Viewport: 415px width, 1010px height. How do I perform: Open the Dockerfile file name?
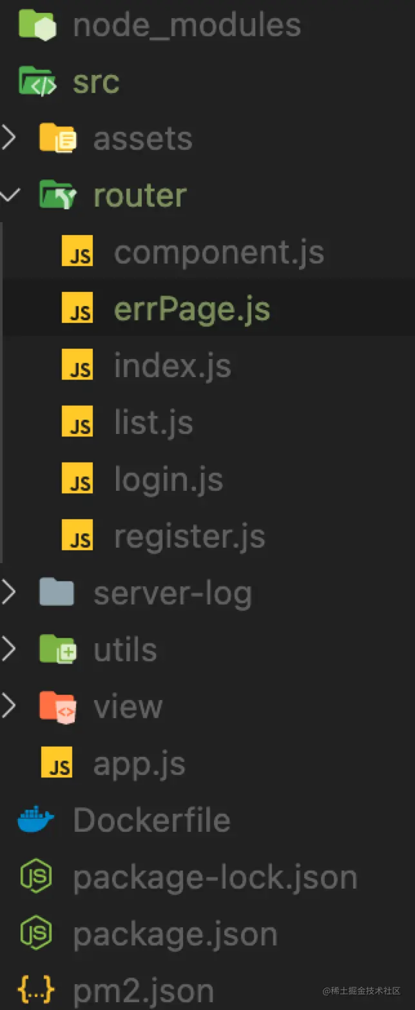coord(151,819)
